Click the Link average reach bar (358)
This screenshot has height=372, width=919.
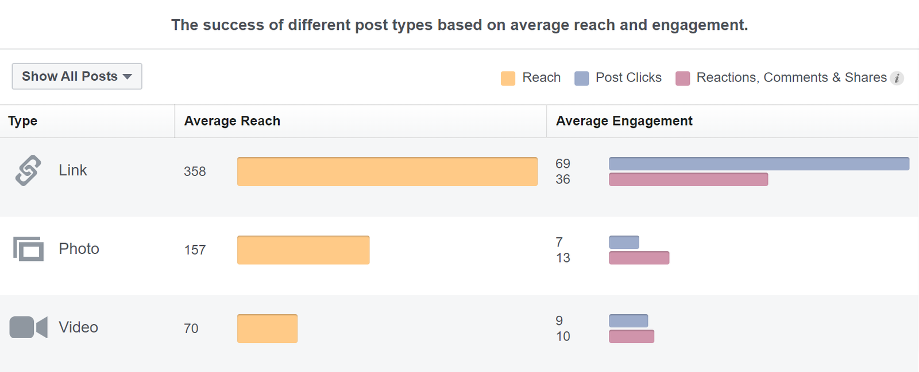click(x=387, y=171)
